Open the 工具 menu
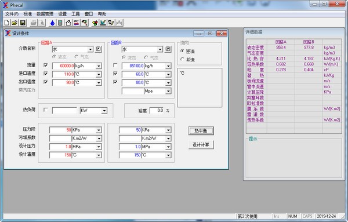Screen dimensions: 348x222 click(75, 14)
